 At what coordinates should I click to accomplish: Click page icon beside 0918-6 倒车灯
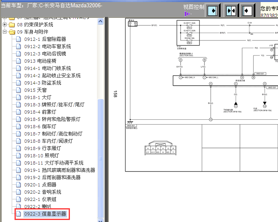19,127
